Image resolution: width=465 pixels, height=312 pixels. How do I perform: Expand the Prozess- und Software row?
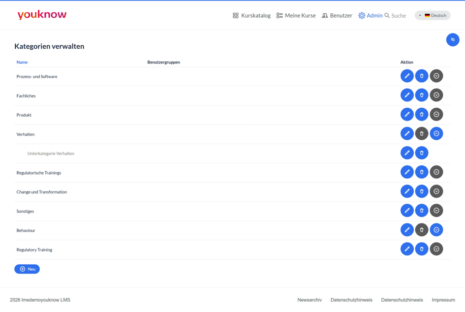click(x=436, y=76)
